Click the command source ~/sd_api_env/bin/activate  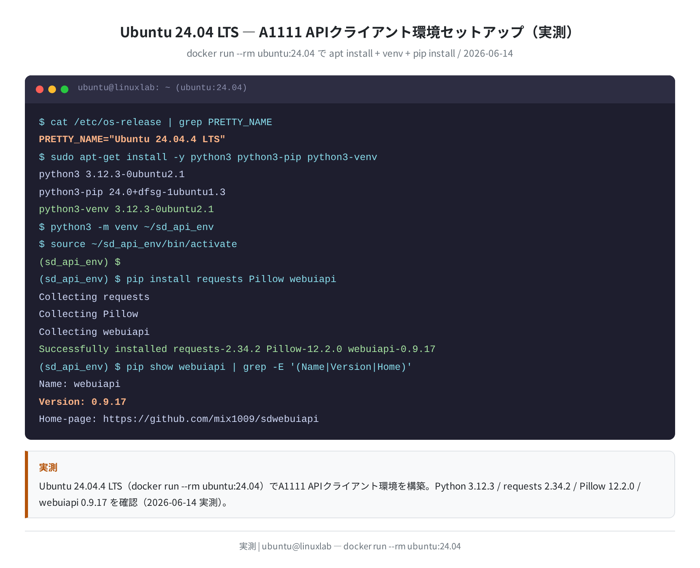[x=138, y=244]
